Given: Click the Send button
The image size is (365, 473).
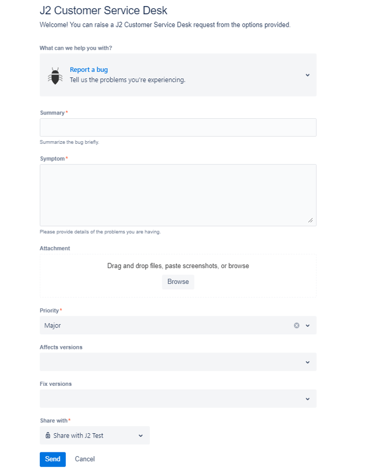Looking at the screenshot, I should click(52, 459).
